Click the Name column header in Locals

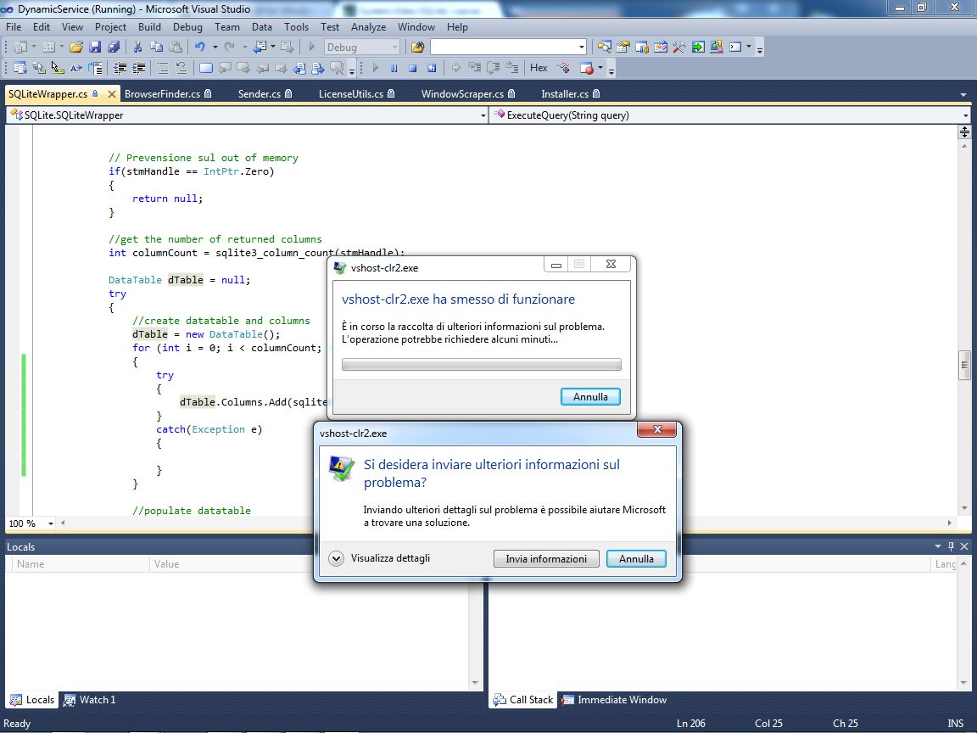80,563
